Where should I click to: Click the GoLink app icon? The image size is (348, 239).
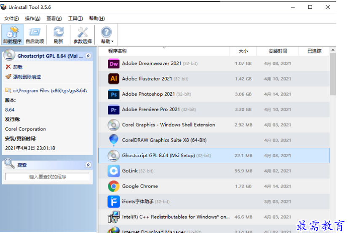point(114,171)
